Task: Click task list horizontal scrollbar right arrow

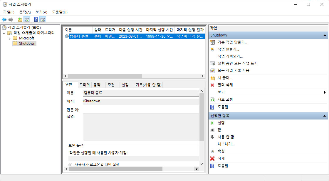Action: coord(202,76)
